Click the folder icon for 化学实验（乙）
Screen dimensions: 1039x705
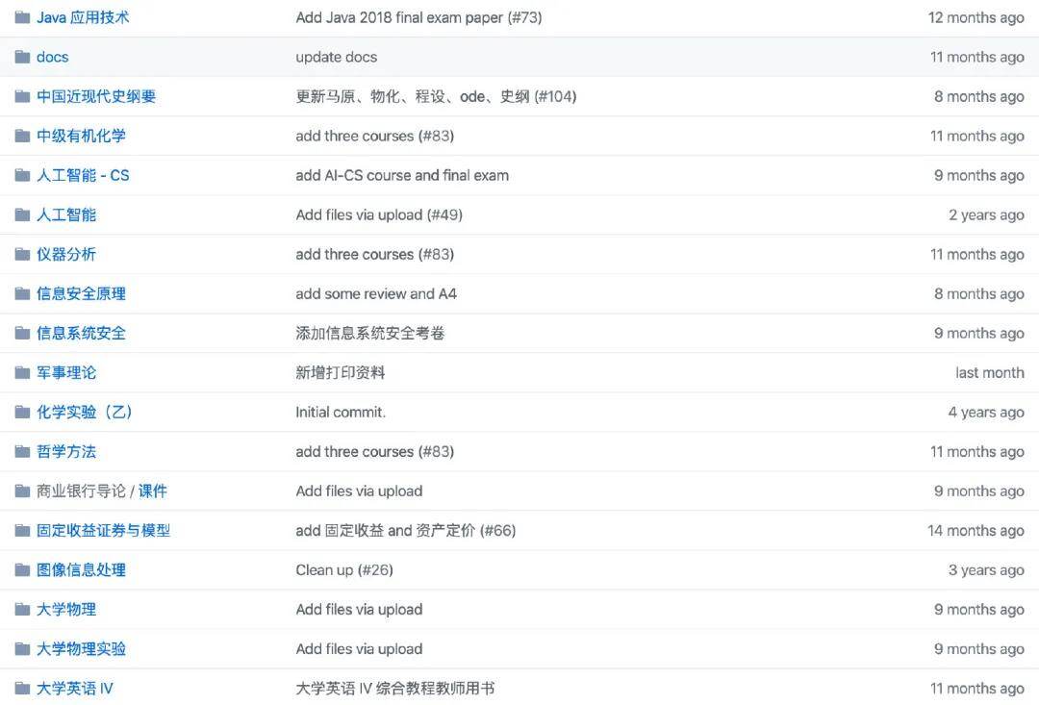(22, 412)
